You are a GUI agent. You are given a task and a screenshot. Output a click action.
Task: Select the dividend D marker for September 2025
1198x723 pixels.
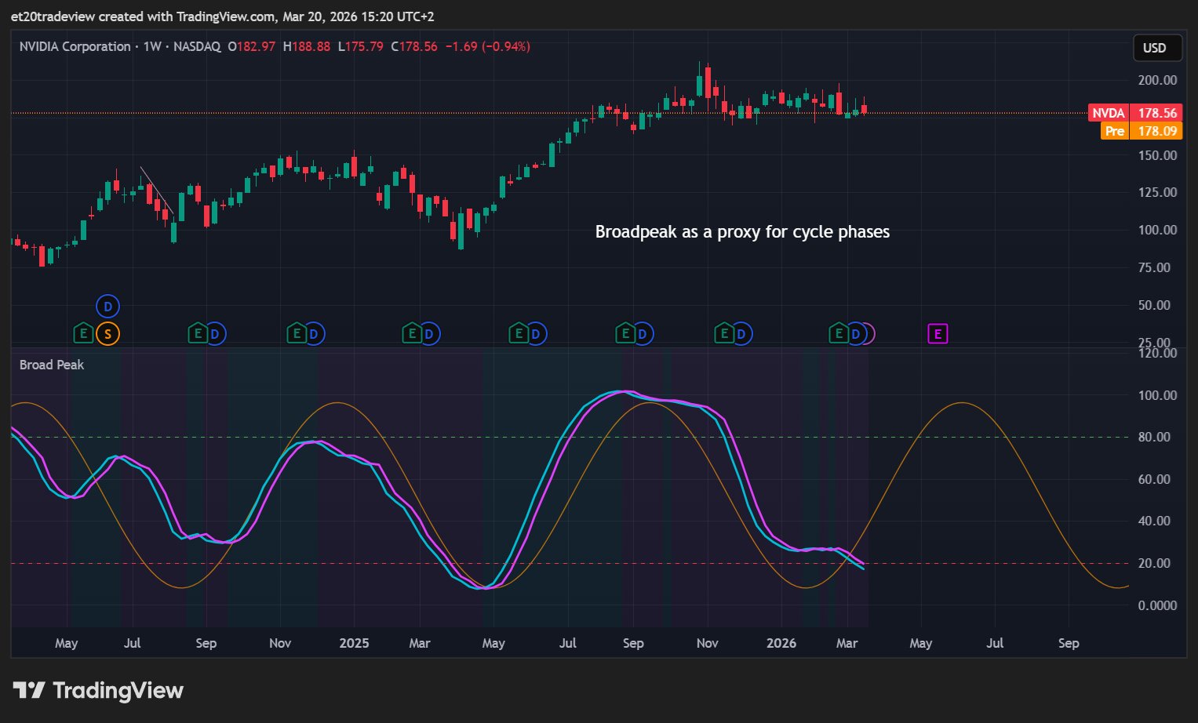pos(643,334)
